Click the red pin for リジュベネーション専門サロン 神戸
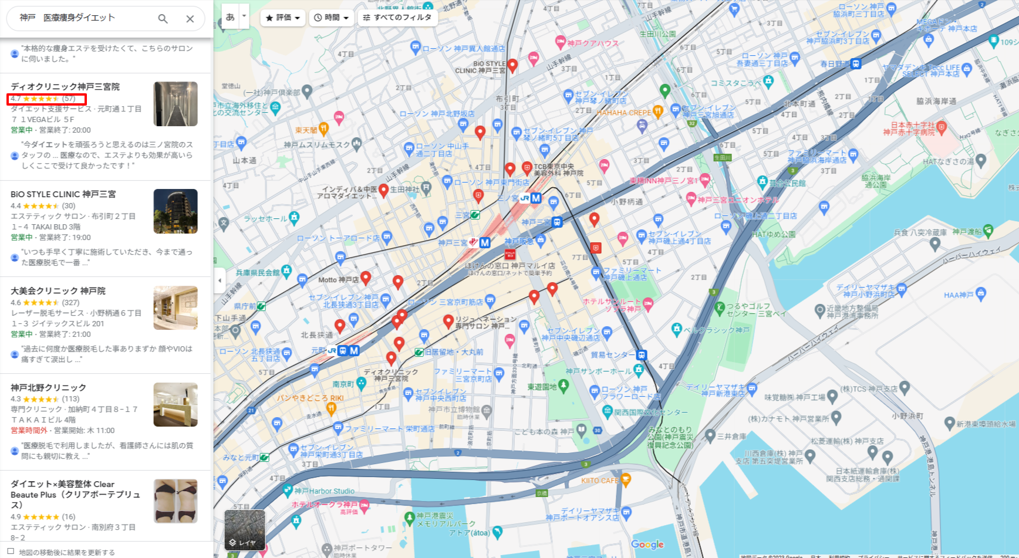 (x=448, y=321)
